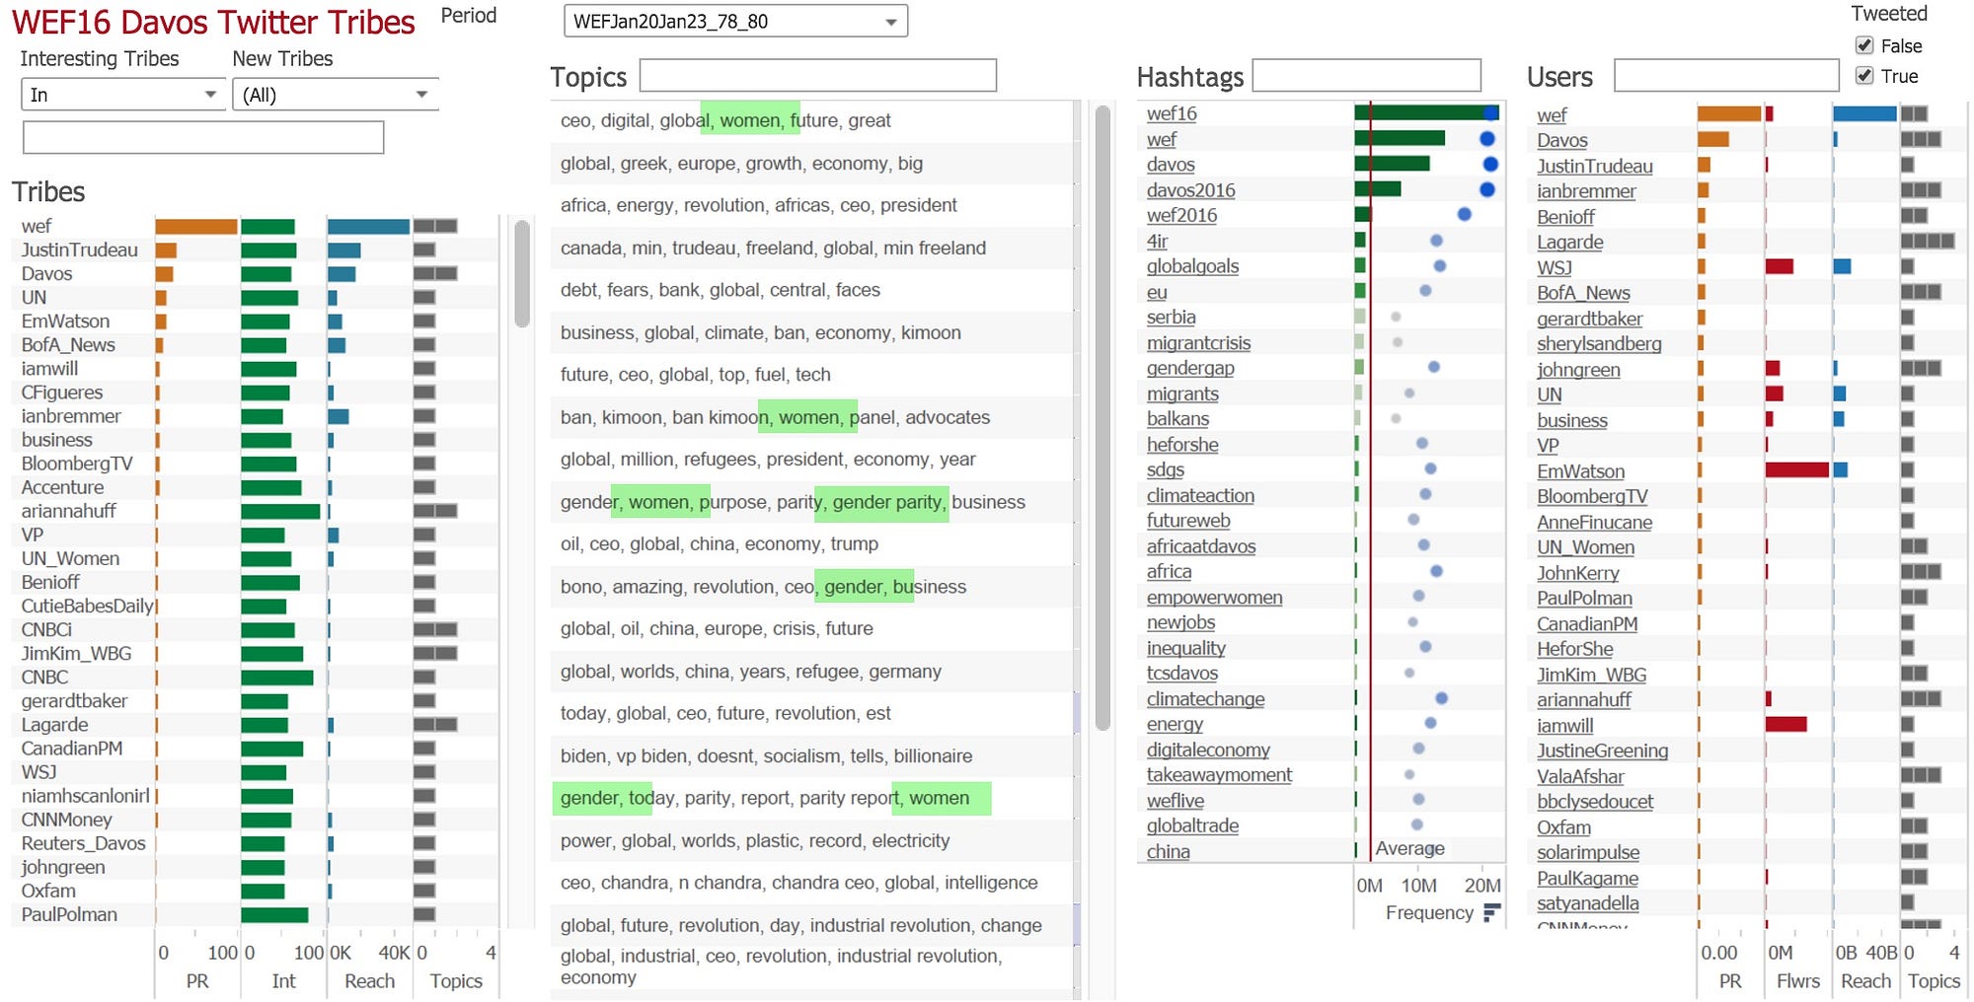Click the Frequency sort icon
This screenshot has width=1974, height=1002.
click(x=1491, y=912)
